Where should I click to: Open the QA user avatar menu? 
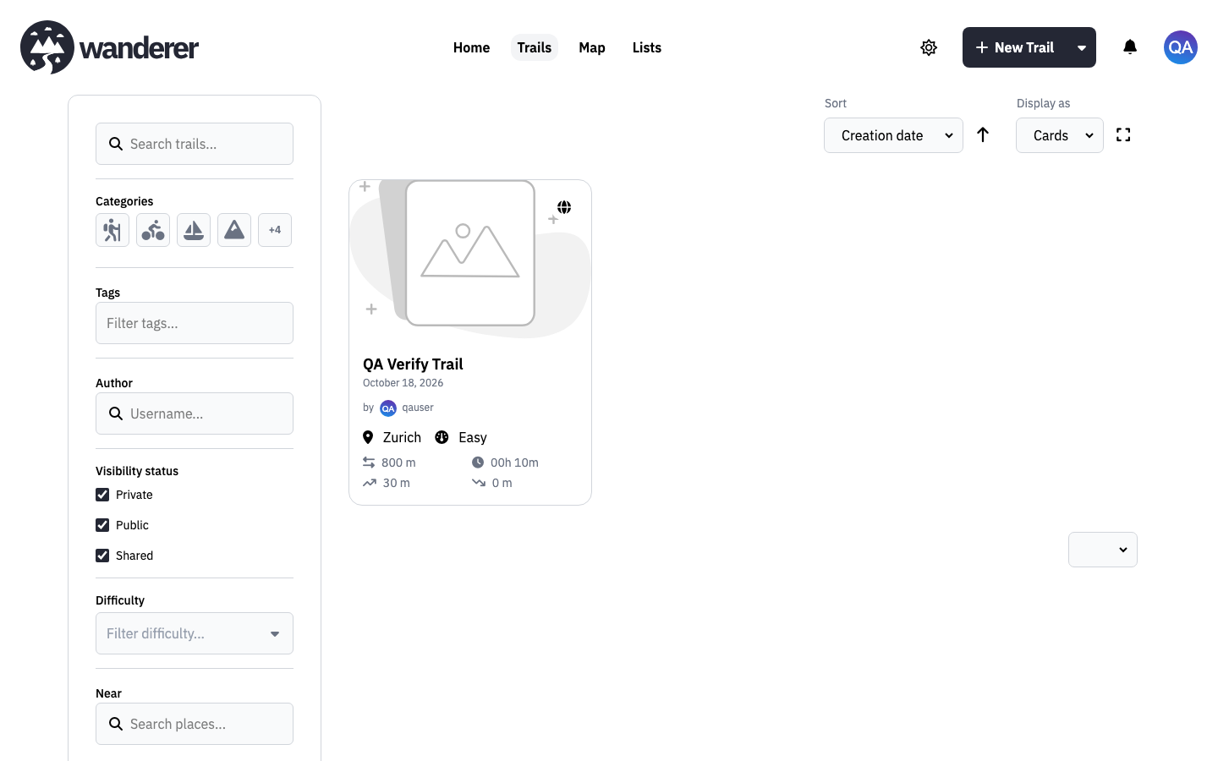1181,47
